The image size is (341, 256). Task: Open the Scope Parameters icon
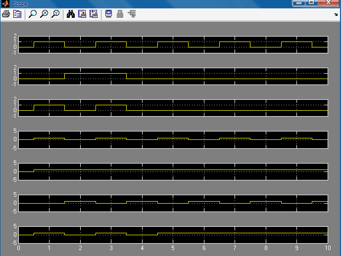click(17, 14)
